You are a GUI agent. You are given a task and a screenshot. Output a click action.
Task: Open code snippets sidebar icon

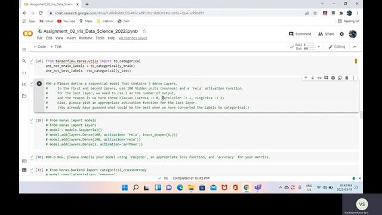click(24, 73)
